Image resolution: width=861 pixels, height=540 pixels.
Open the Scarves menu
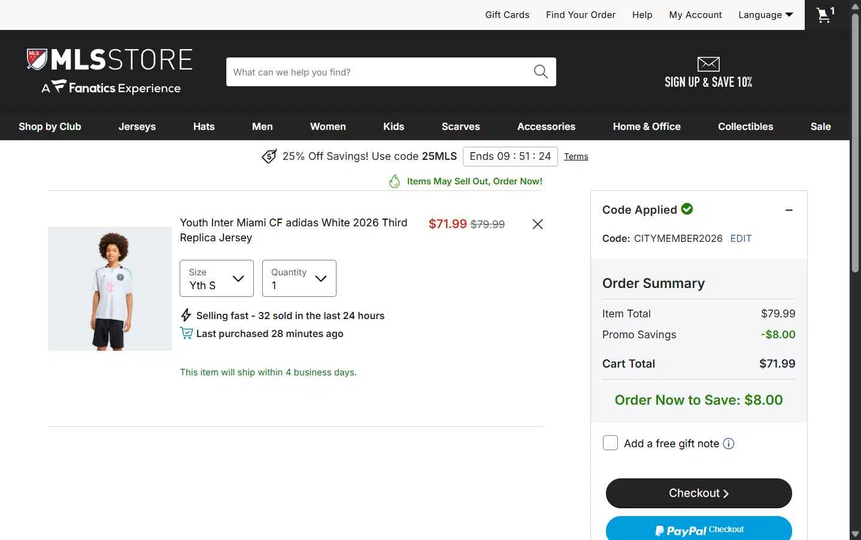(x=461, y=126)
